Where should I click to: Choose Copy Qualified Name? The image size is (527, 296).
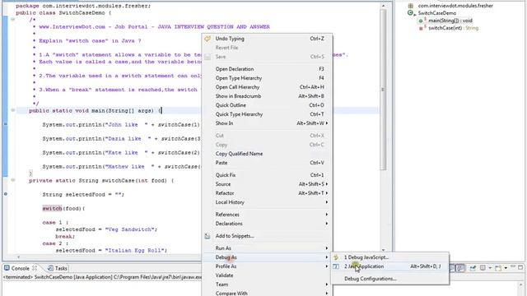tap(267, 154)
